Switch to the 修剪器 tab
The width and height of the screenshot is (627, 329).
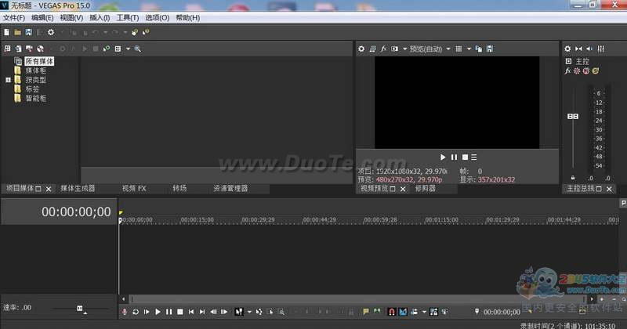point(425,188)
